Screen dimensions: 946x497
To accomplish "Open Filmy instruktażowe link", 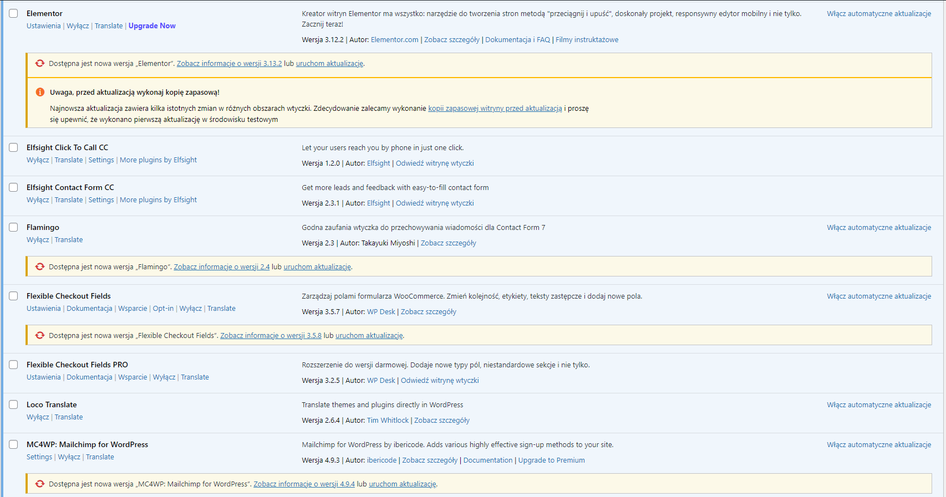I will click(587, 39).
